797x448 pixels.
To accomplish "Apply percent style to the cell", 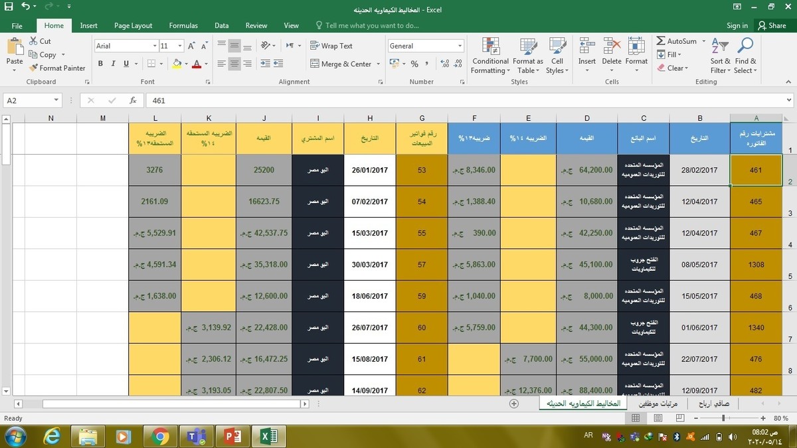I will [x=414, y=64].
